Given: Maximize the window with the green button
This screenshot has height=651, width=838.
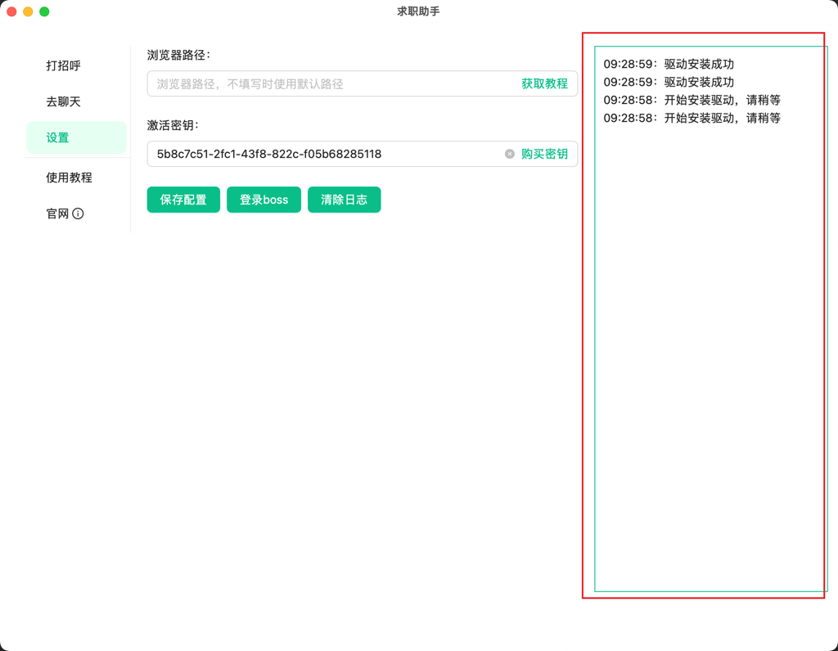Looking at the screenshot, I should (44, 11).
